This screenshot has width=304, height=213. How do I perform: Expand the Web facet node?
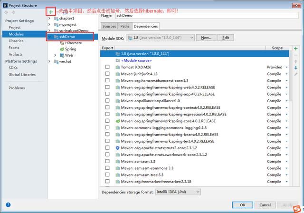(55, 55)
